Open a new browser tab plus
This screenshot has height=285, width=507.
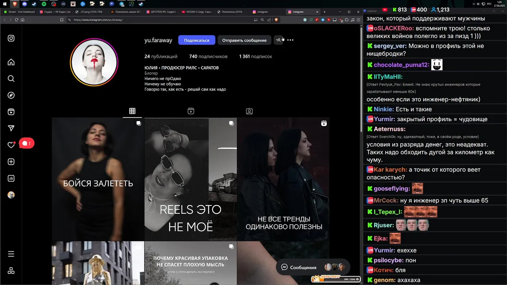click(325, 12)
